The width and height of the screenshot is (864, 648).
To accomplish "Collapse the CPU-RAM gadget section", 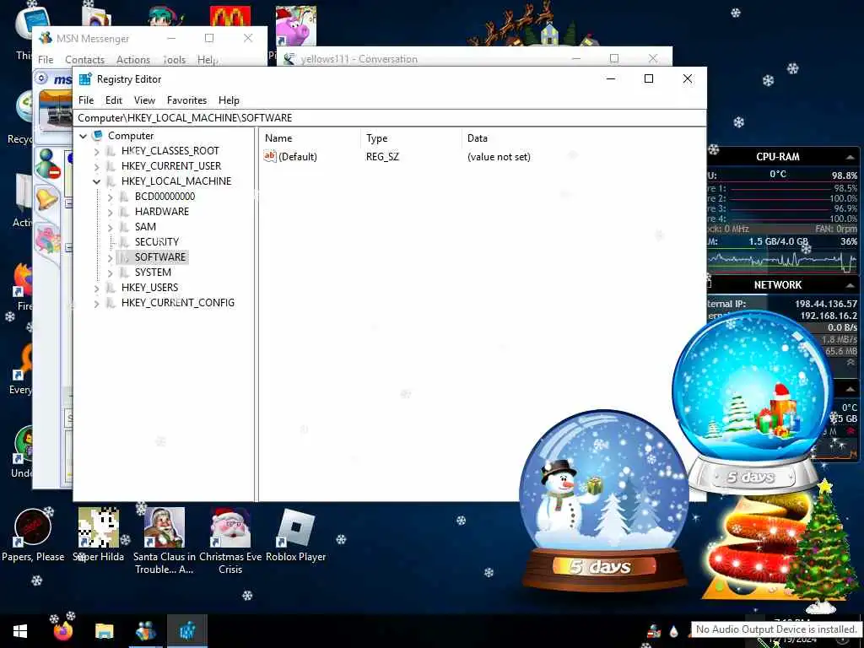I will [850, 157].
